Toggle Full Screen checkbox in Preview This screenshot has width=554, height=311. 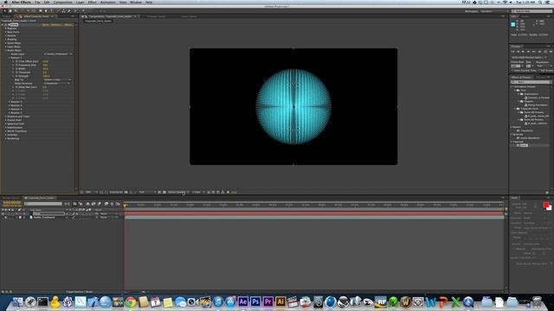point(538,70)
